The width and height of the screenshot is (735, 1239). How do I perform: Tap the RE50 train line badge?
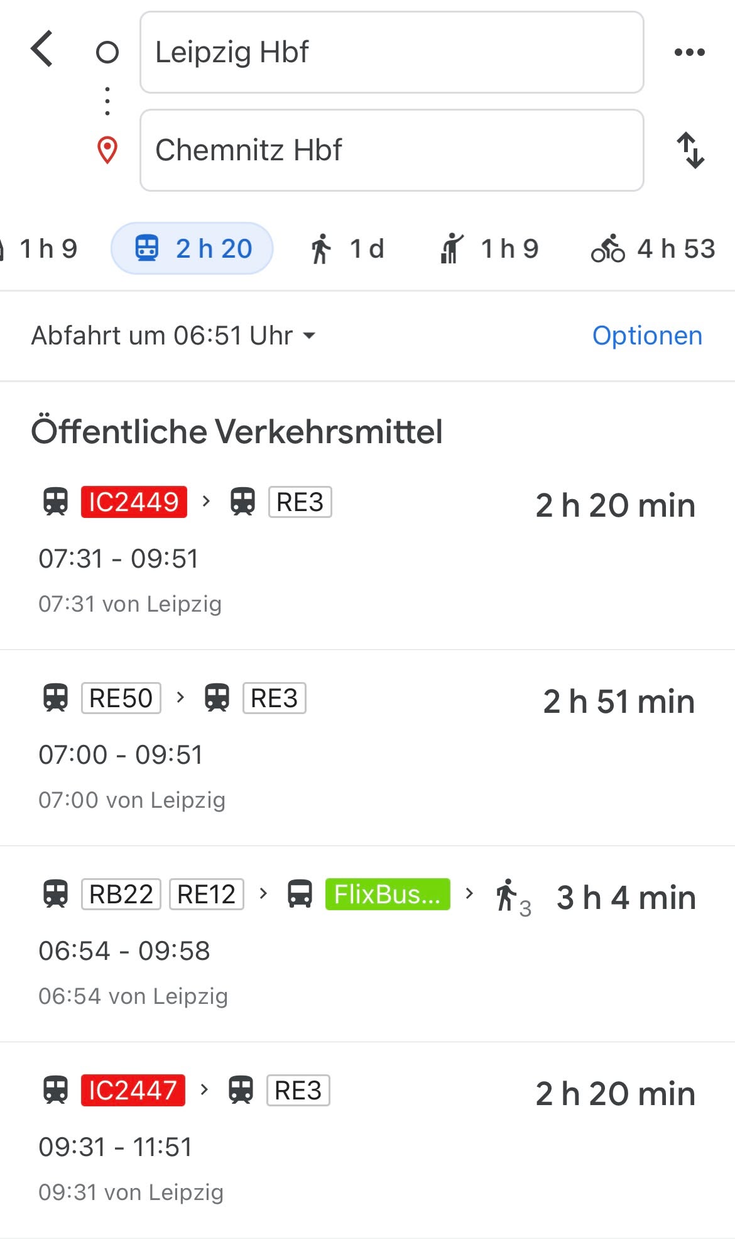[121, 698]
